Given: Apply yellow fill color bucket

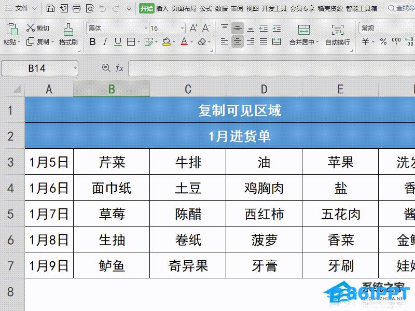Looking at the screenshot, I should click(166, 41).
